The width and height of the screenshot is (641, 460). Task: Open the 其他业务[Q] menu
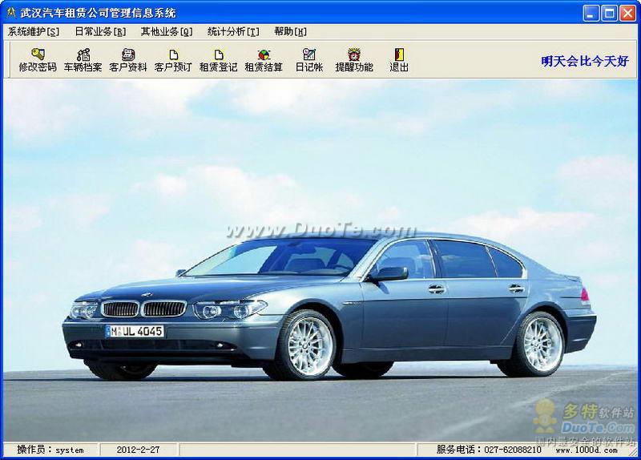click(x=167, y=31)
